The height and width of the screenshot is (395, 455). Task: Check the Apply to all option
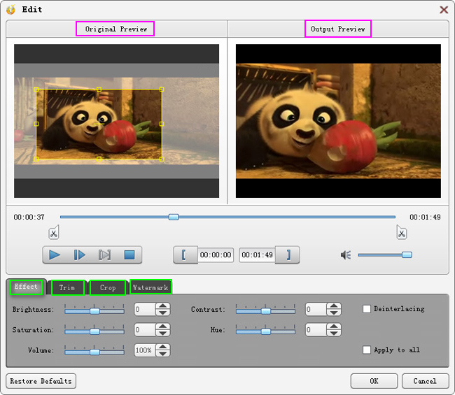click(367, 350)
